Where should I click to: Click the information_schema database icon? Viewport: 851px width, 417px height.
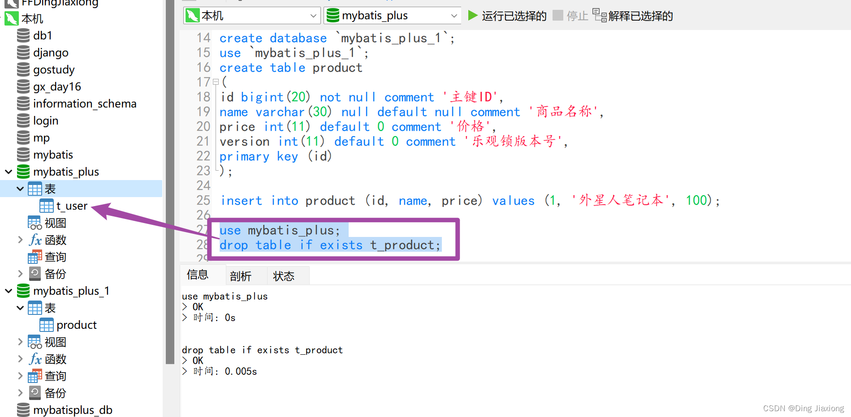pyautogui.click(x=23, y=103)
